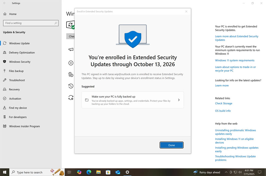This screenshot has height=176, width=266.
Task: Open Advanced options via the gear-arrows icon
Action: [70, 98]
